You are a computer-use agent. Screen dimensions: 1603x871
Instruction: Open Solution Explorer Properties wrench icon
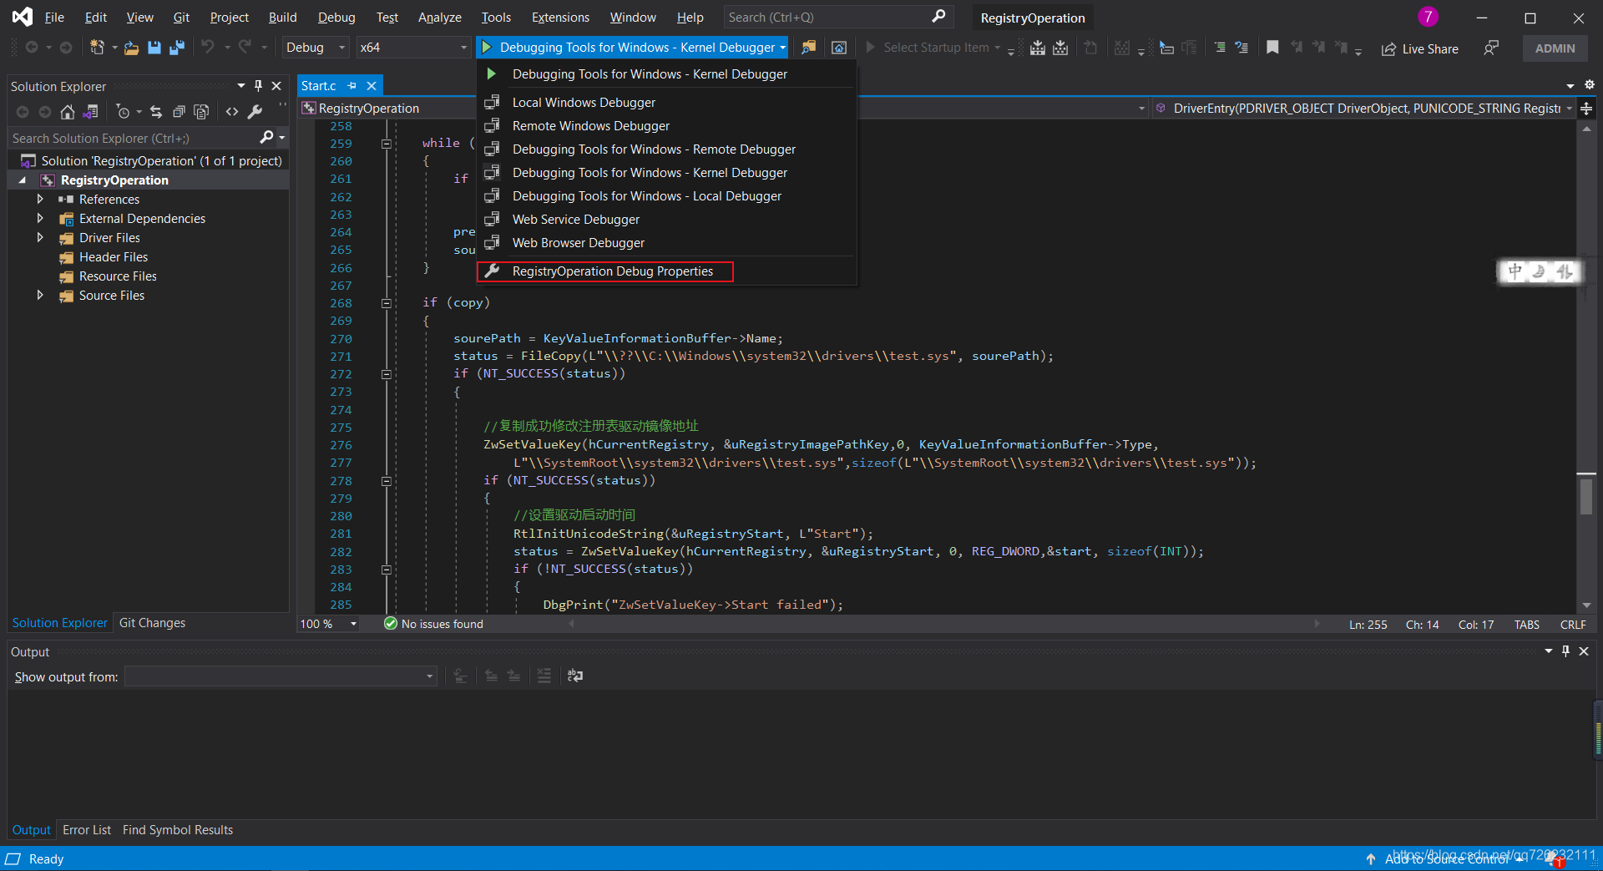(255, 111)
